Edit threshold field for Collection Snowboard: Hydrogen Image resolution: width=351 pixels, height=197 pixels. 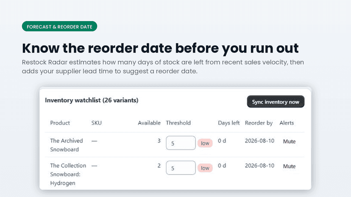point(181,168)
